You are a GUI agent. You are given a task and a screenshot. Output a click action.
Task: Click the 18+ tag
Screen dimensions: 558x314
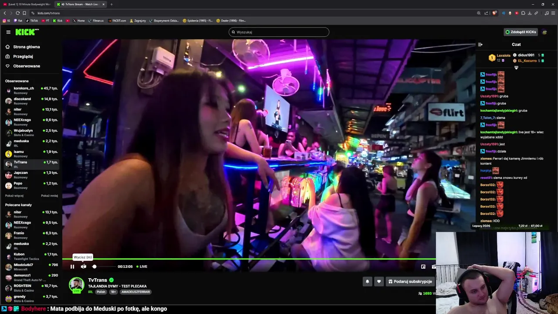click(113, 292)
